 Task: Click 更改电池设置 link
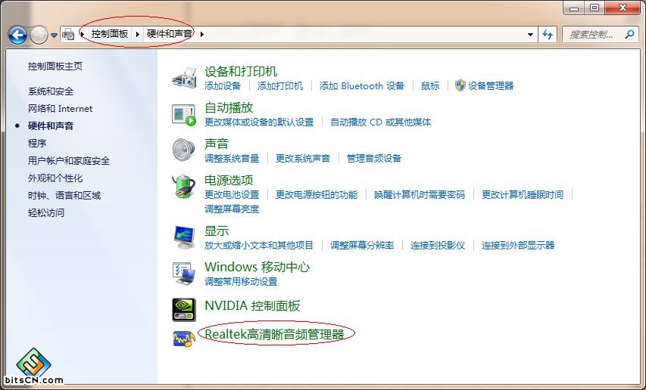pos(232,194)
